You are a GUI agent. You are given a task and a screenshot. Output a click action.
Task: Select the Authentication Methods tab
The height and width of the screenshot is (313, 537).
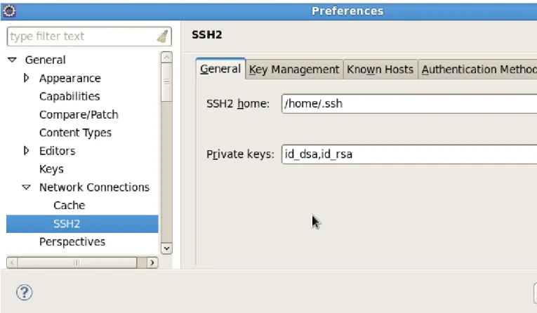click(x=478, y=69)
